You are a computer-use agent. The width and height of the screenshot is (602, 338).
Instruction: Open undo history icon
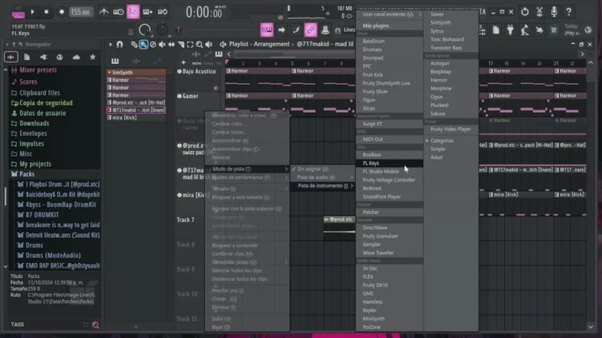(x=525, y=12)
